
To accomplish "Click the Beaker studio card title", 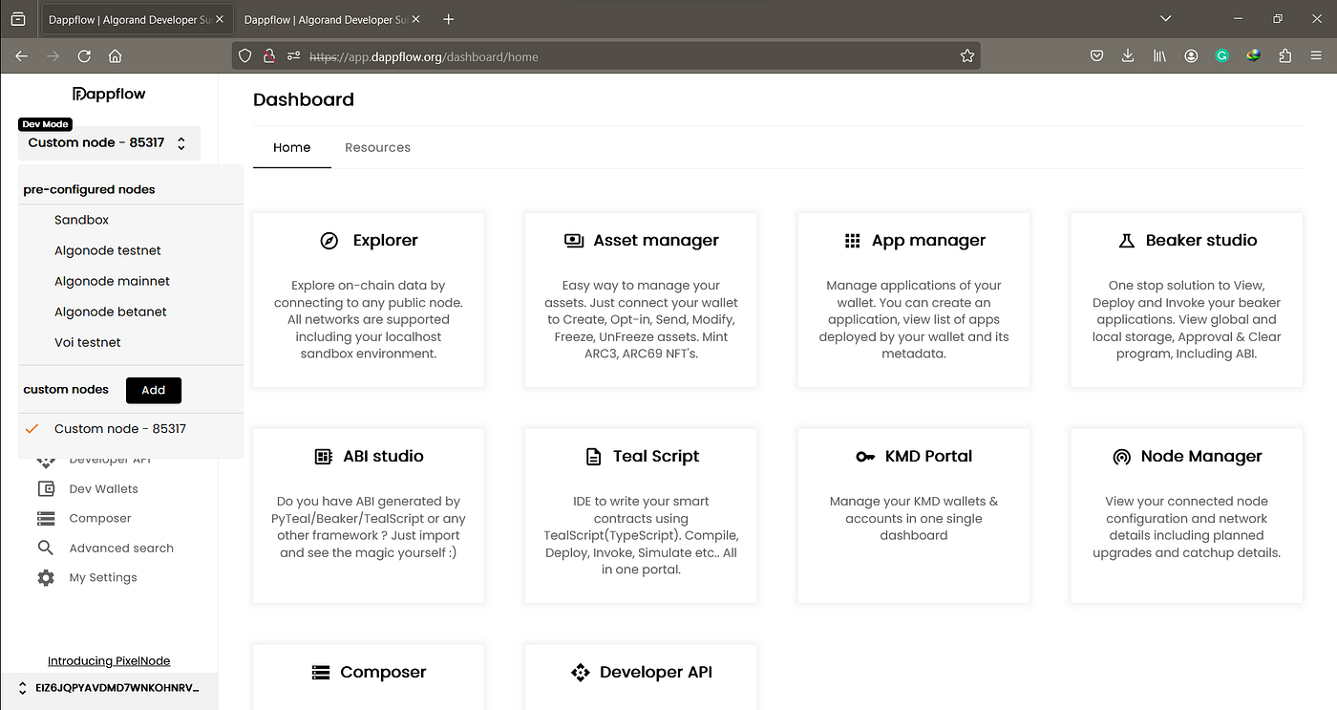I will [x=1201, y=241].
